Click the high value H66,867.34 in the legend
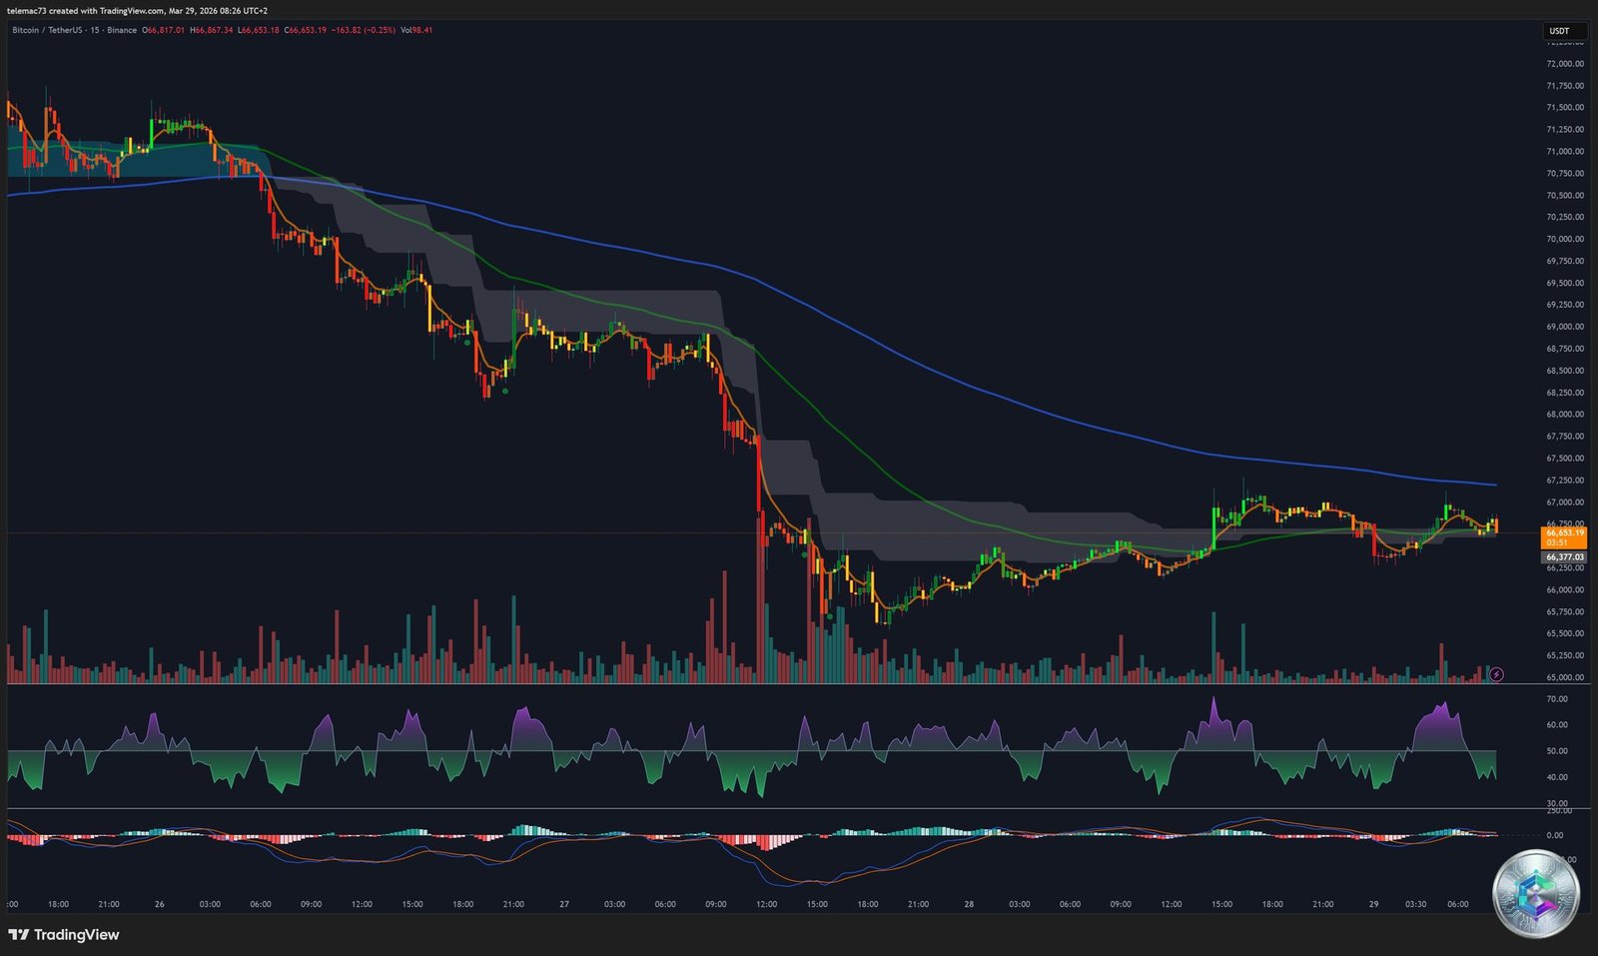Screen dimensions: 1598x956 (212, 31)
